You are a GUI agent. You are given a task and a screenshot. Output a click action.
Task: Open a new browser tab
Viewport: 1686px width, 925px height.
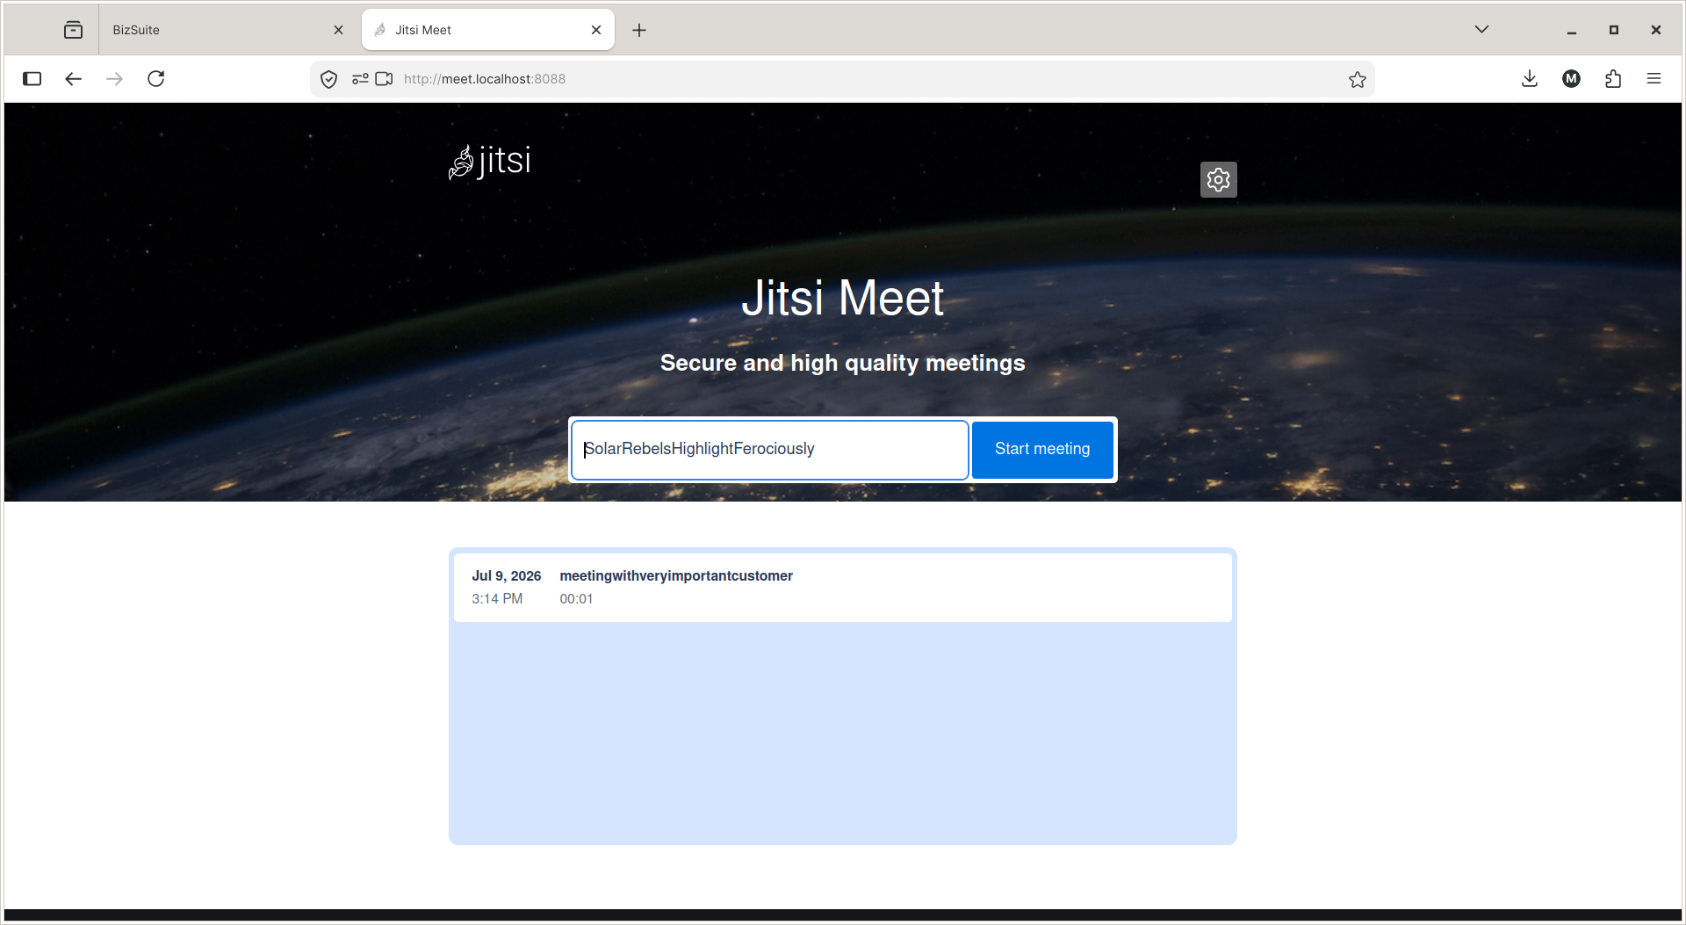[639, 30]
